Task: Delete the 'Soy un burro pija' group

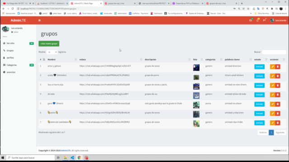Action: coord(278,85)
